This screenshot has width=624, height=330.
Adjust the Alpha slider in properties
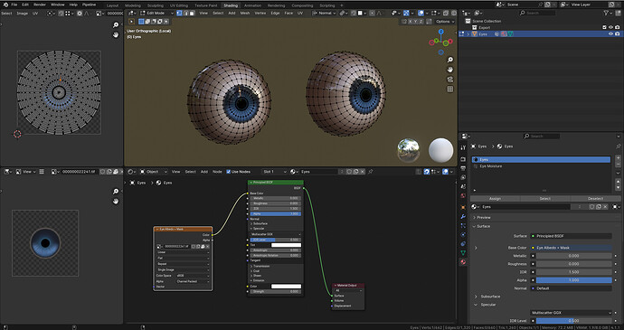(573, 280)
